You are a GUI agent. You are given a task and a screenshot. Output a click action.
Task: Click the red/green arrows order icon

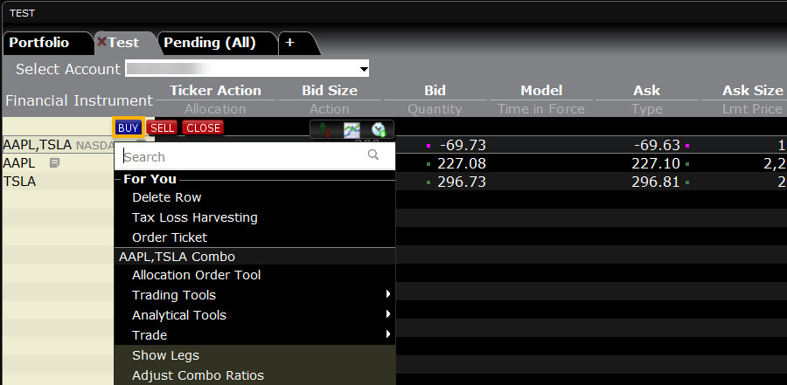(x=324, y=129)
